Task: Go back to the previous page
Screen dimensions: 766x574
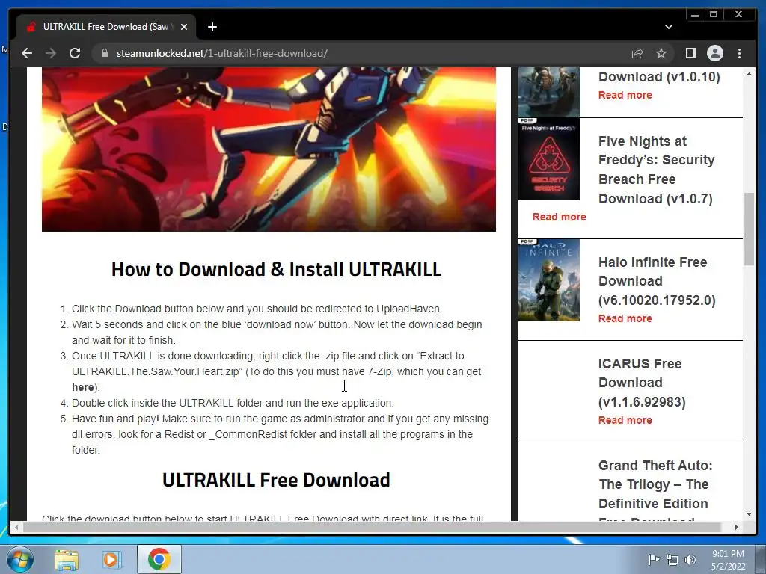Action: 27,53
